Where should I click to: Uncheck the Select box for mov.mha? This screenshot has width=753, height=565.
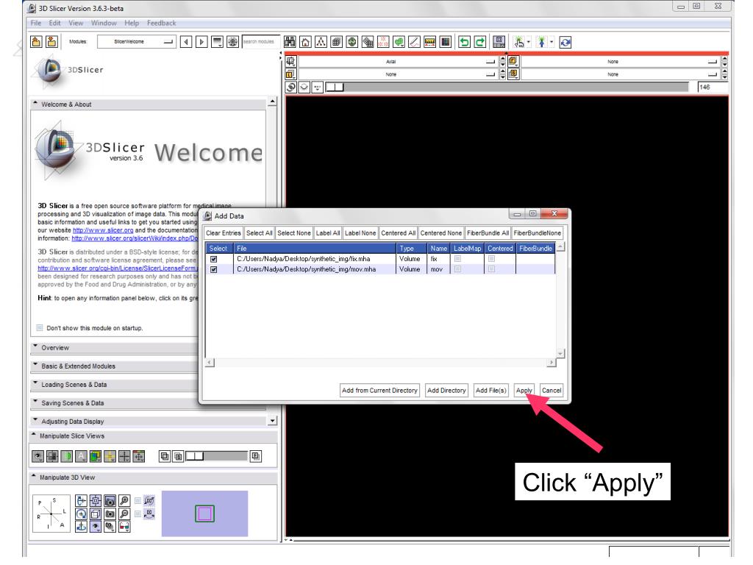coord(214,269)
